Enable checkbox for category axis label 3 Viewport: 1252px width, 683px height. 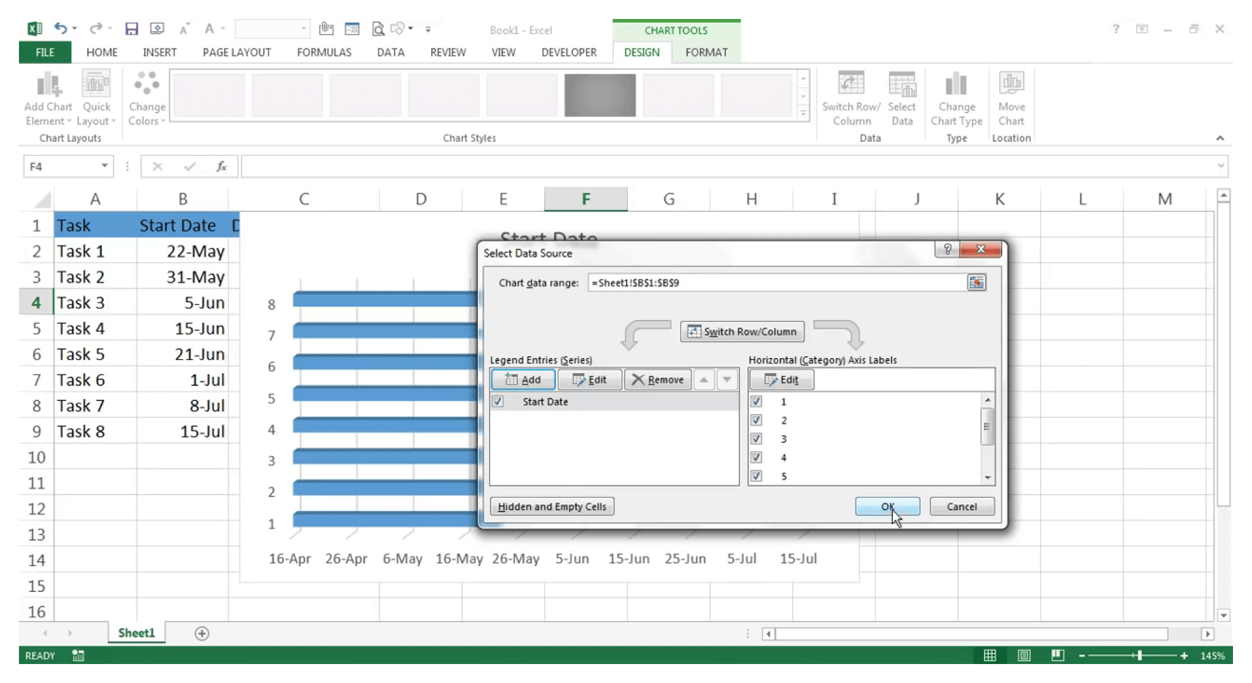coord(756,438)
